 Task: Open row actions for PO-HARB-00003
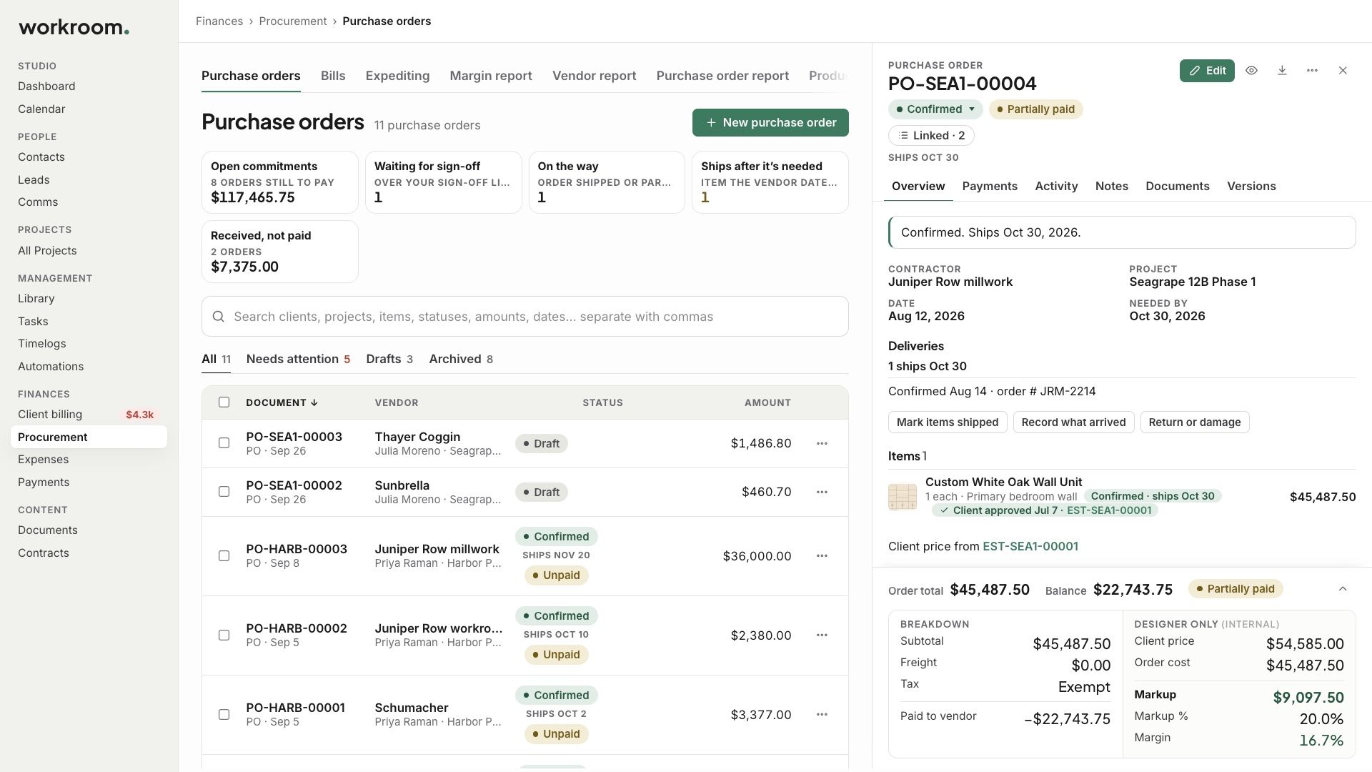tap(822, 555)
